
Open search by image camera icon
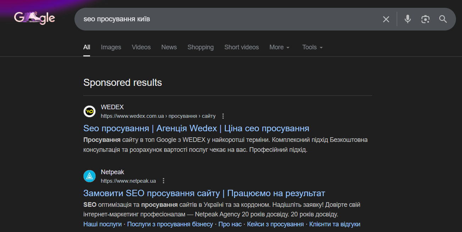[x=425, y=19]
